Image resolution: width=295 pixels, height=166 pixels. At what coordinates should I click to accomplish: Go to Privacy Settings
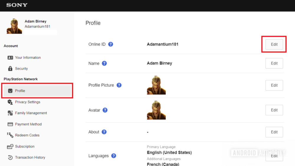[x=27, y=102]
